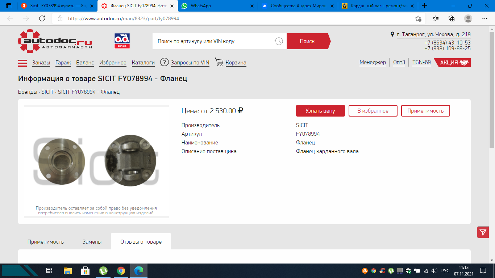
Task: Open tab actions menu icon
Action: click(x=9, y=6)
